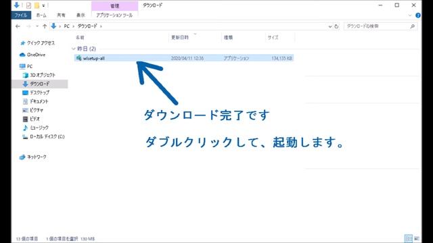The image size is (433, 243).
Task: Open the ファイル ribbon tab
Action: click(21, 15)
